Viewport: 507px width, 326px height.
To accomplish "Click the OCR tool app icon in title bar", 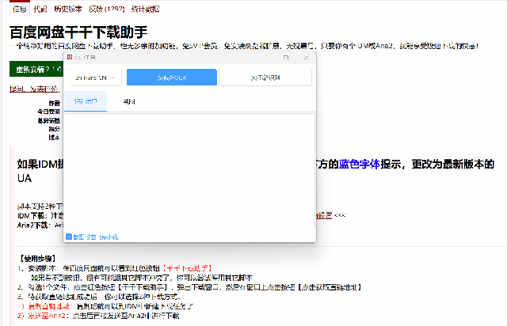I will click(69, 57).
